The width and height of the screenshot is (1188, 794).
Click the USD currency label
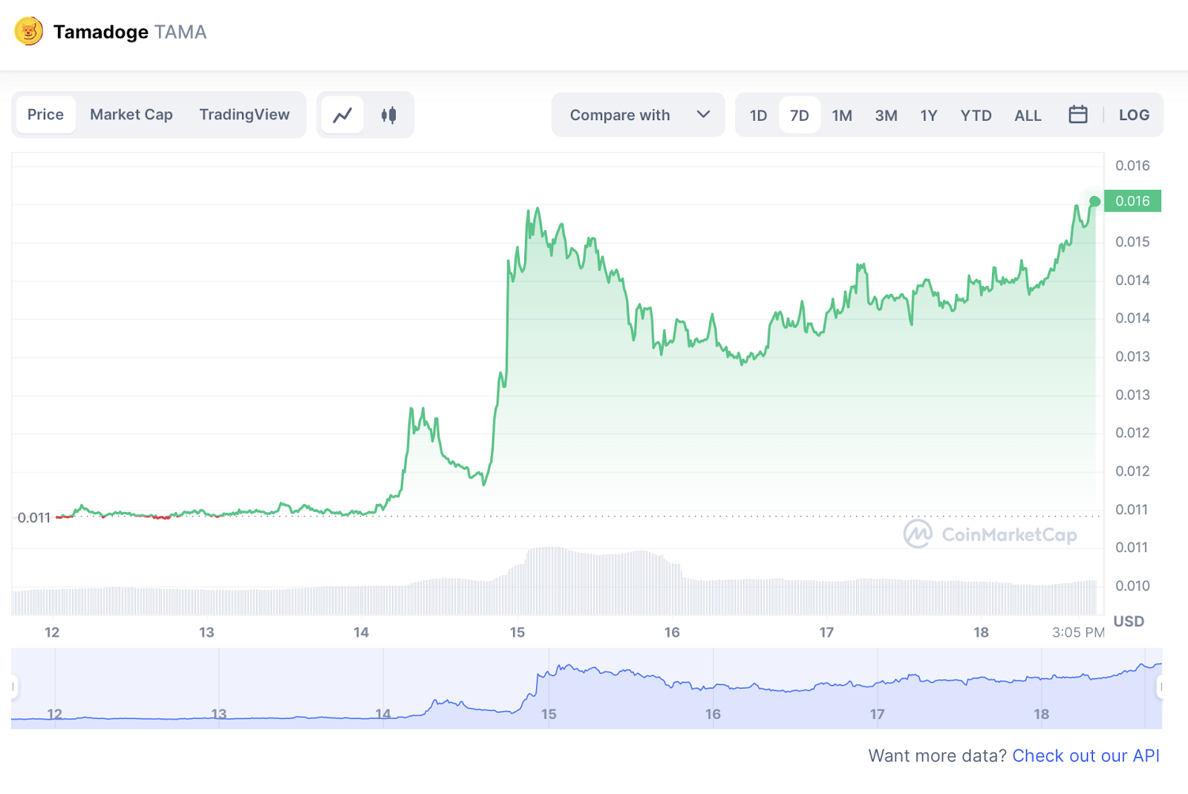[1129, 621]
